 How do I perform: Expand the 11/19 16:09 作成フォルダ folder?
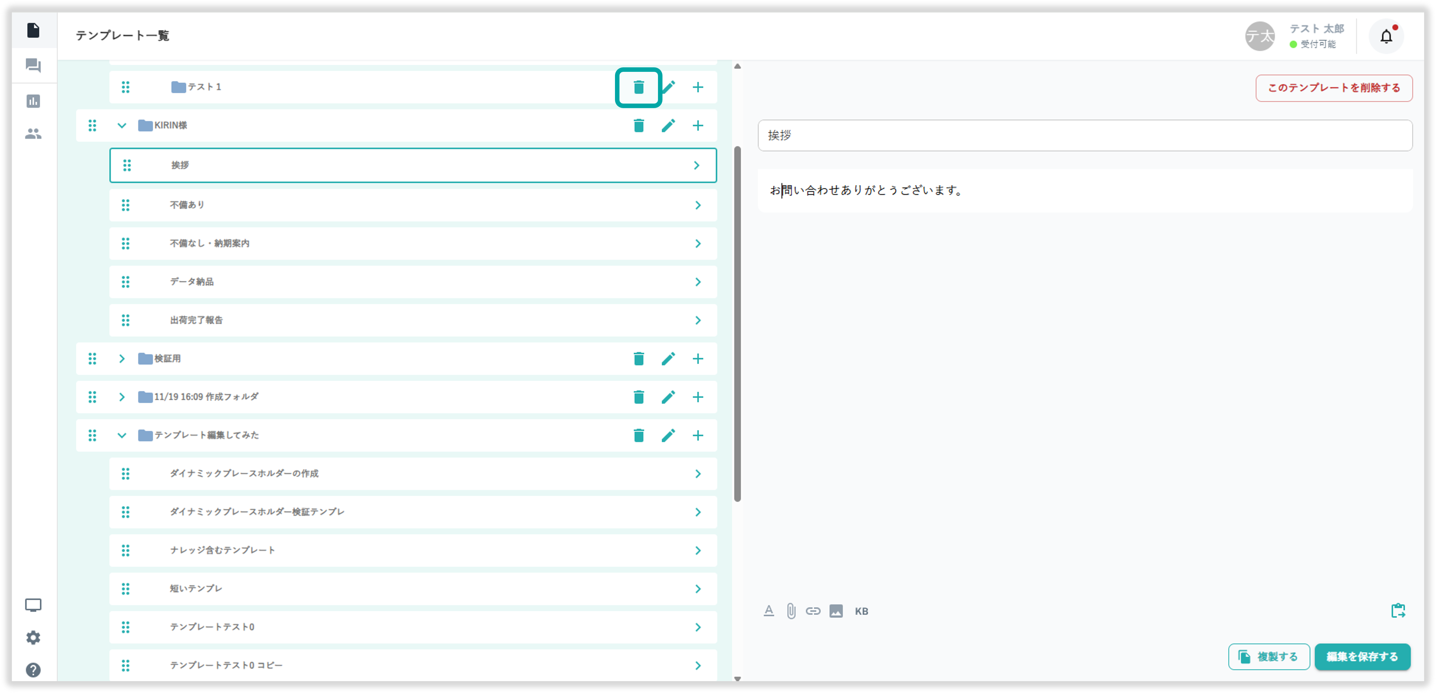click(x=122, y=397)
